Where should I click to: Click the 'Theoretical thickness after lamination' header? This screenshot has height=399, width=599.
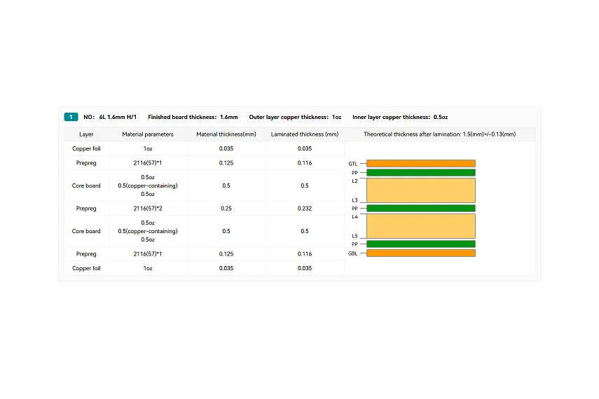pos(440,134)
